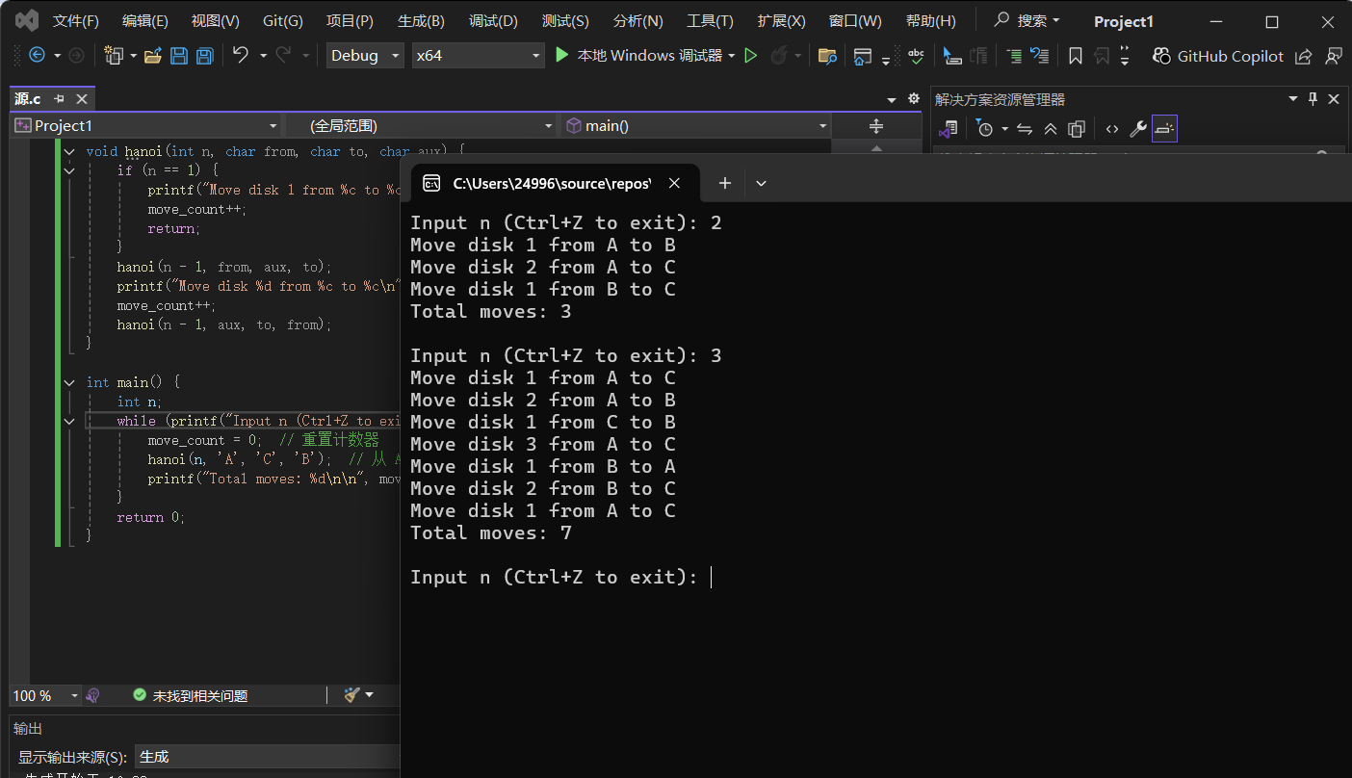Collapse the main function fold arrow
This screenshot has width=1352, height=778.
click(x=68, y=382)
